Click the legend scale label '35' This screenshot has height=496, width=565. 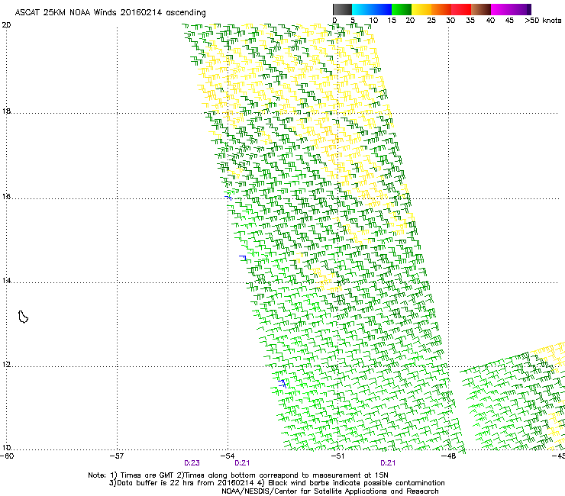(470, 21)
